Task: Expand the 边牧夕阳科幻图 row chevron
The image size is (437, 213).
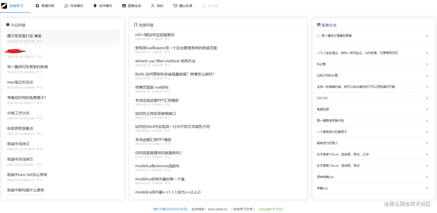Action: [x=427, y=75]
